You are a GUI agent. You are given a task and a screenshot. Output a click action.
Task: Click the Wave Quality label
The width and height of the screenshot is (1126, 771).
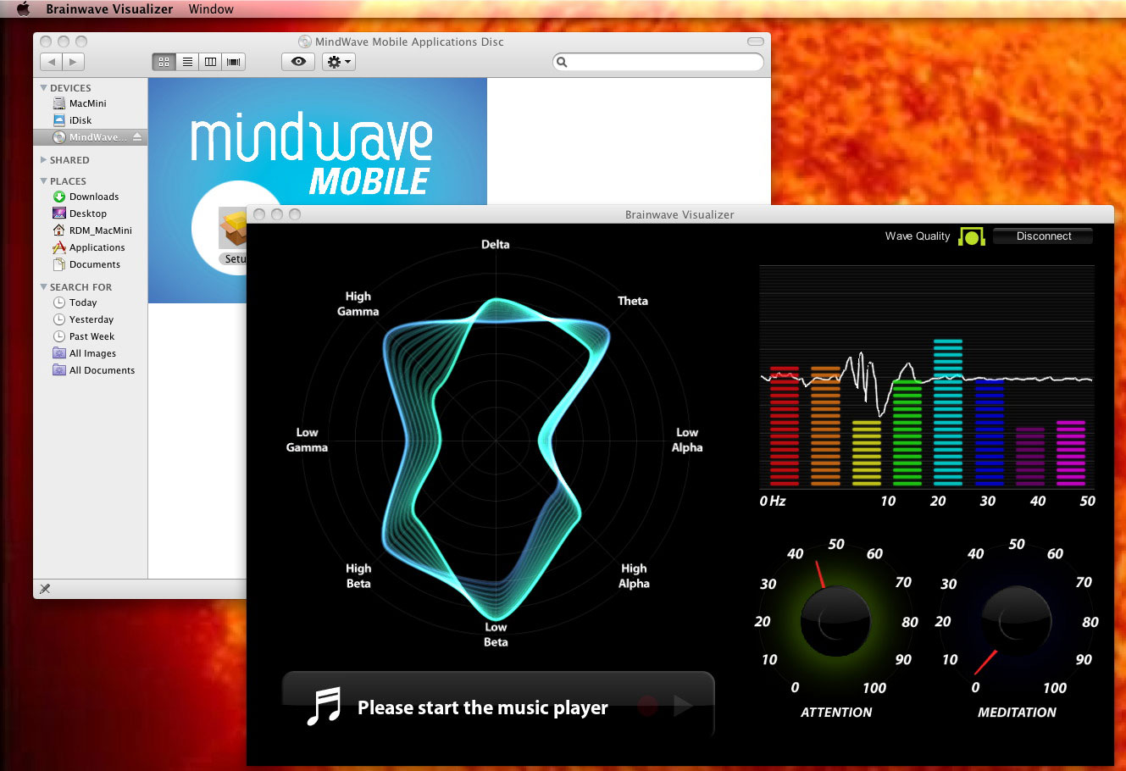click(x=918, y=236)
